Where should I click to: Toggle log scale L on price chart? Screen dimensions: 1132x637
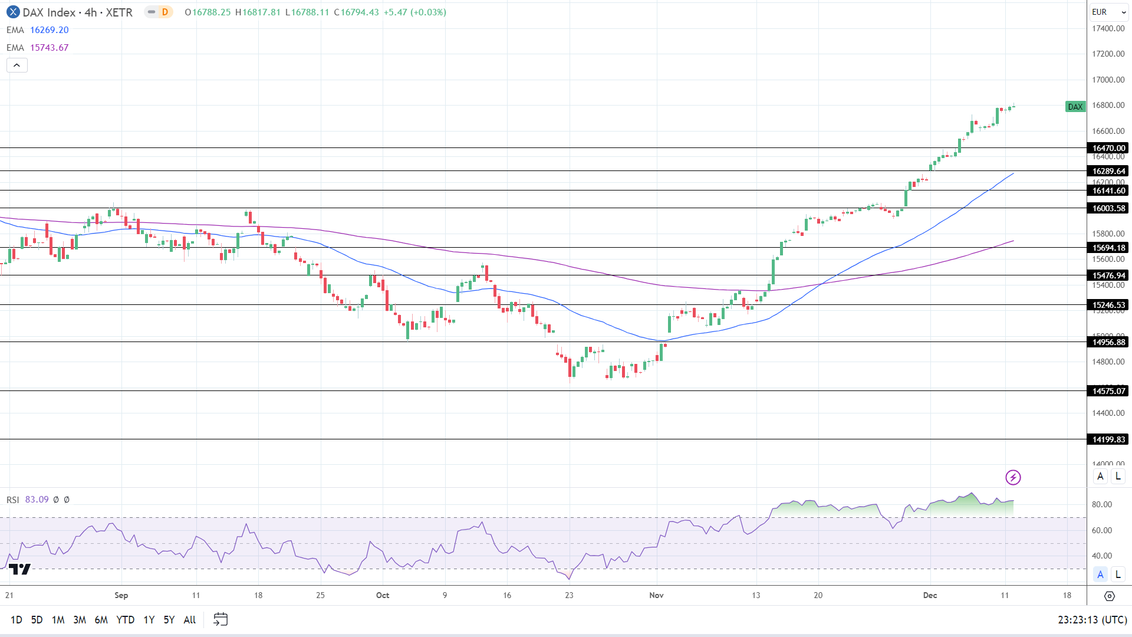point(1118,476)
